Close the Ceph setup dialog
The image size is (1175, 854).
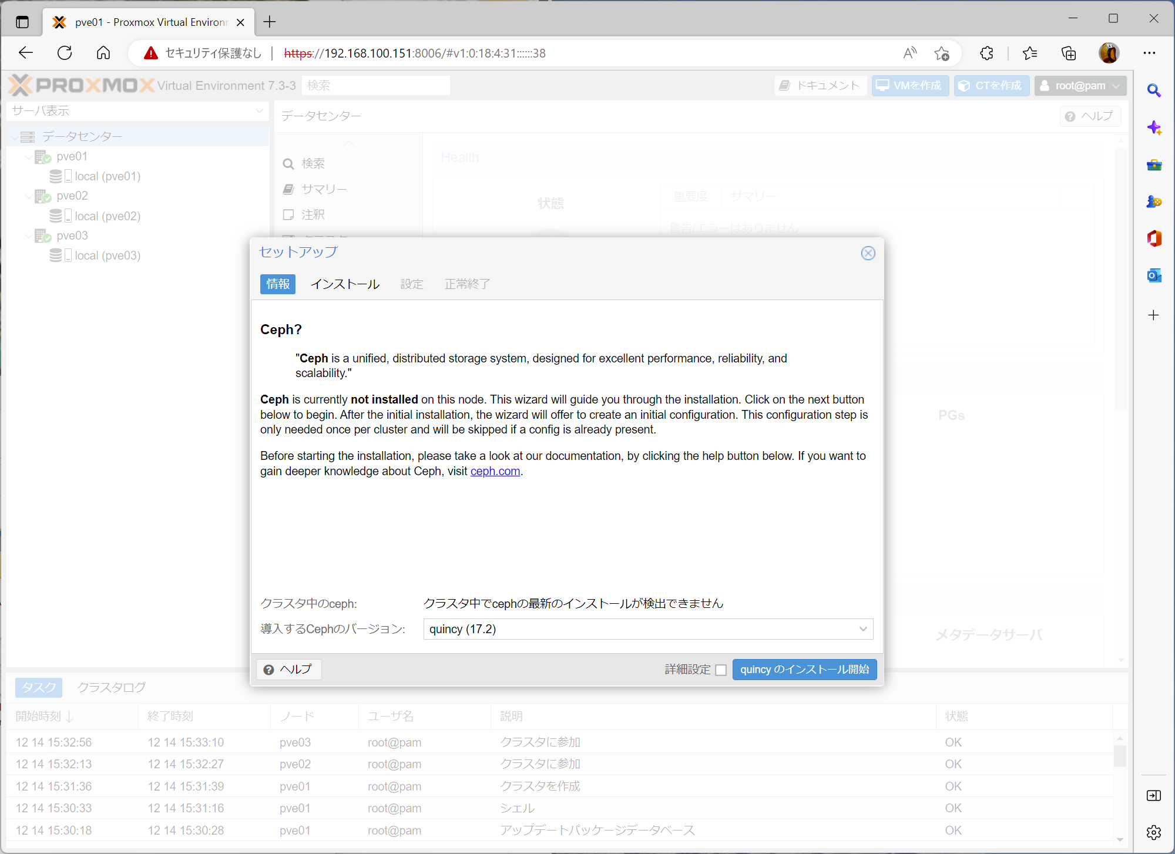pyautogui.click(x=868, y=253)
